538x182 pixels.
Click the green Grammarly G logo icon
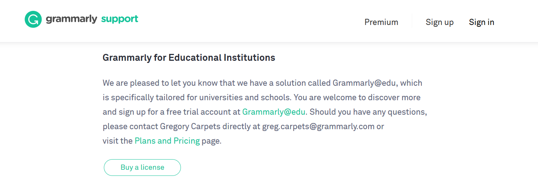(33, 19)
